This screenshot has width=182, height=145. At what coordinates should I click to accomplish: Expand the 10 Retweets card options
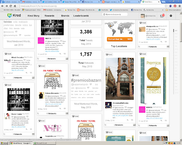(x=67, y=113)
